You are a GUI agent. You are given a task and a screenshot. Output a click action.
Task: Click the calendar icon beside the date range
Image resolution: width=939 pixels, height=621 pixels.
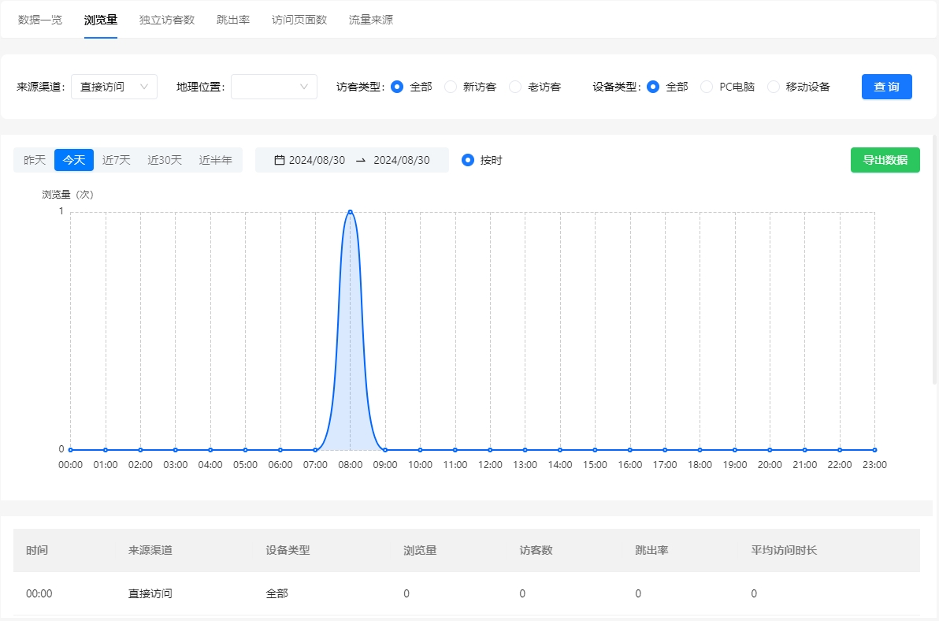[x=281, y=159]
